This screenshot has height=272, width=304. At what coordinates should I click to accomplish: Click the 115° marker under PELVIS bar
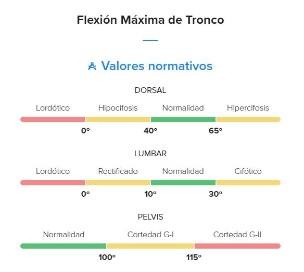pyautogui.click(x=194, y=257)
